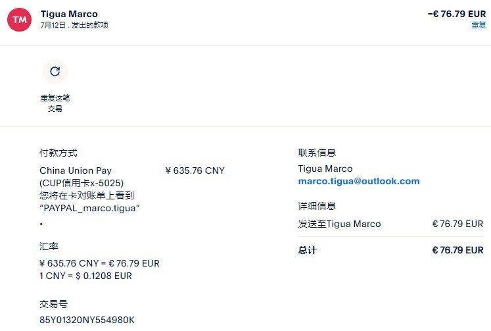Screen dimensions: 491x331
Task: Open the marco.tigua@outlook.com email link
Action: [x=358, y=181]
